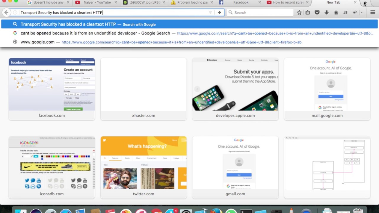This screenshot has width=379, height=213.
Task: Open the downloads arrow icon
Action: point(327,12)
